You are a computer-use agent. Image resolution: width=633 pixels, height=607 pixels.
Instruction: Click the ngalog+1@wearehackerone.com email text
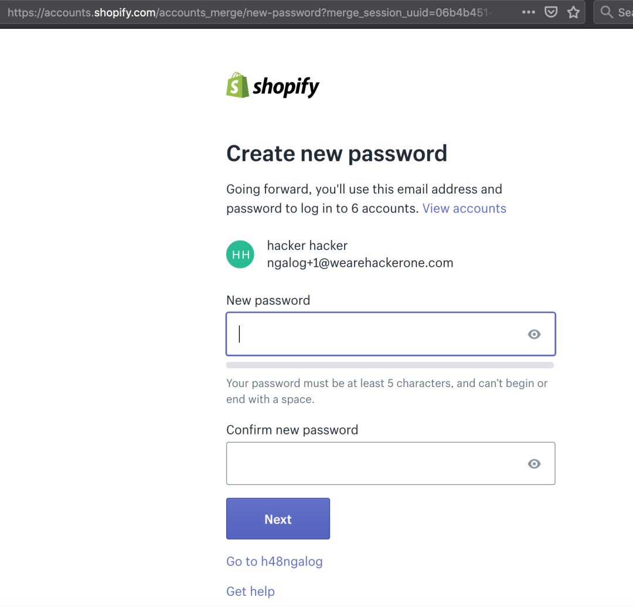pos(360,263)
